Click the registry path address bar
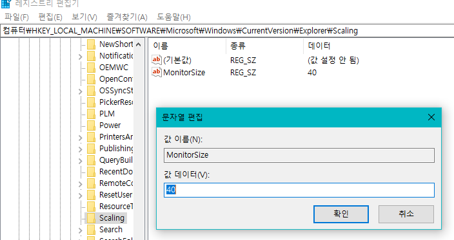The width and height of the screenshot is (454, 240). [227, 31]
